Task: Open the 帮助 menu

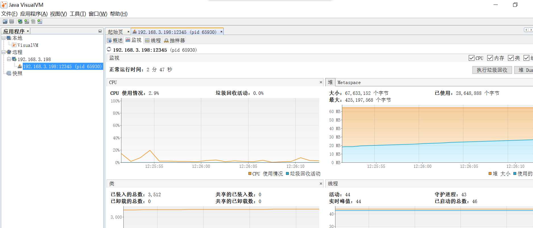Action: coord(119,14)
